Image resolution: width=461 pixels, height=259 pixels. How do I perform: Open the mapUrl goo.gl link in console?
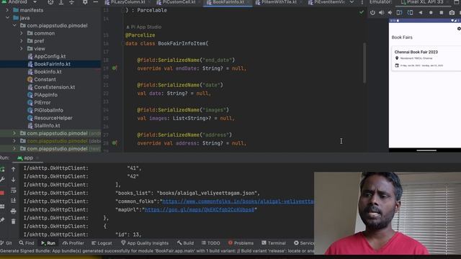[200, 209]
